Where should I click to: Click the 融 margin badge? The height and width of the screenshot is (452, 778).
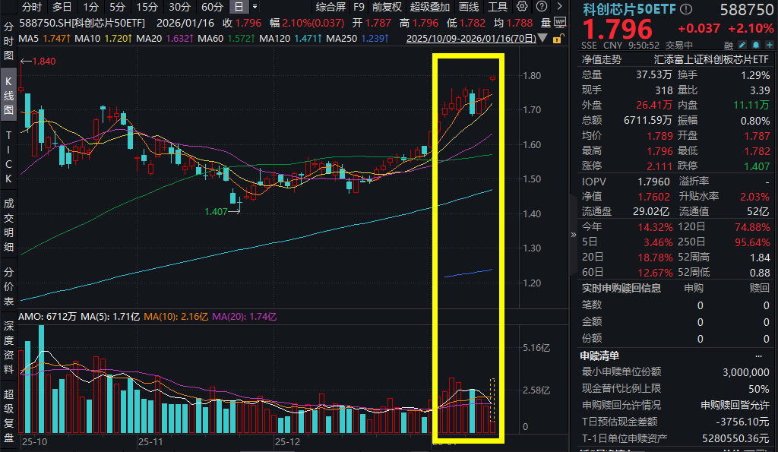(x=729, y=44)
